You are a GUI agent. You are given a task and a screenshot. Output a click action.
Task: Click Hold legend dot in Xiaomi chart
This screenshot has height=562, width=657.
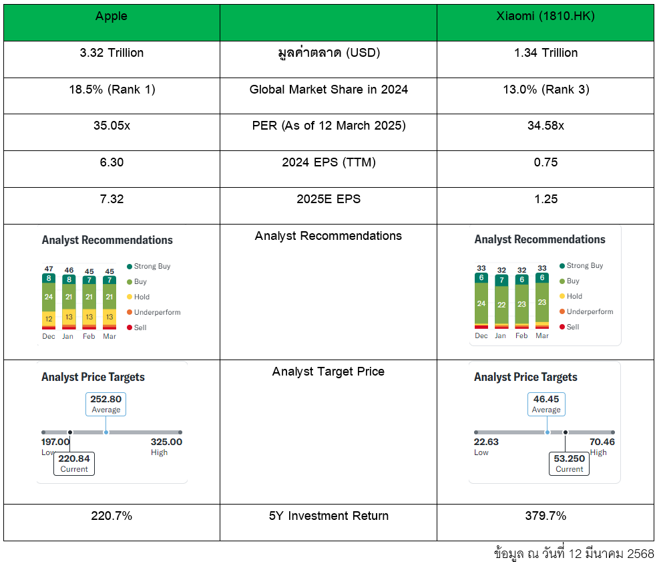(x=562, y=297)
